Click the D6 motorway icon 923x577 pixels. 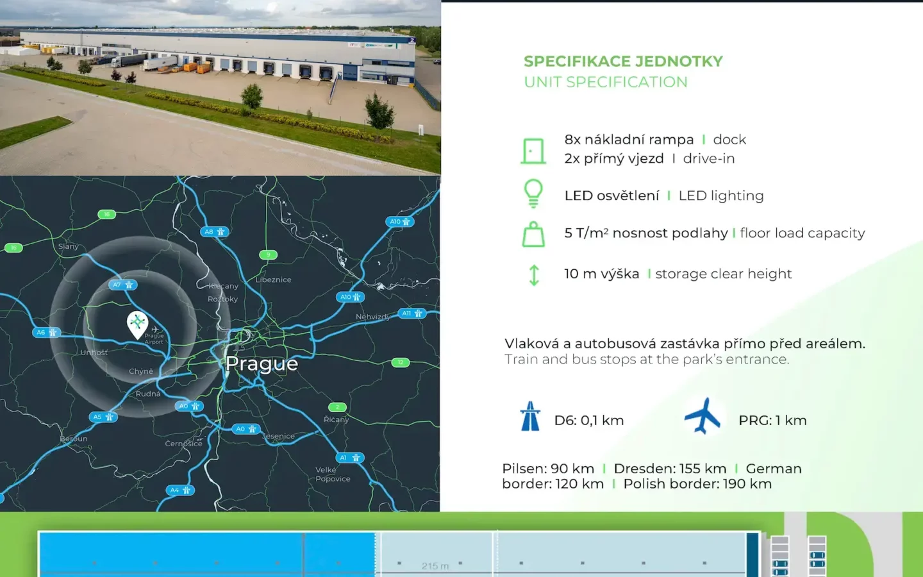pos(530,416)
